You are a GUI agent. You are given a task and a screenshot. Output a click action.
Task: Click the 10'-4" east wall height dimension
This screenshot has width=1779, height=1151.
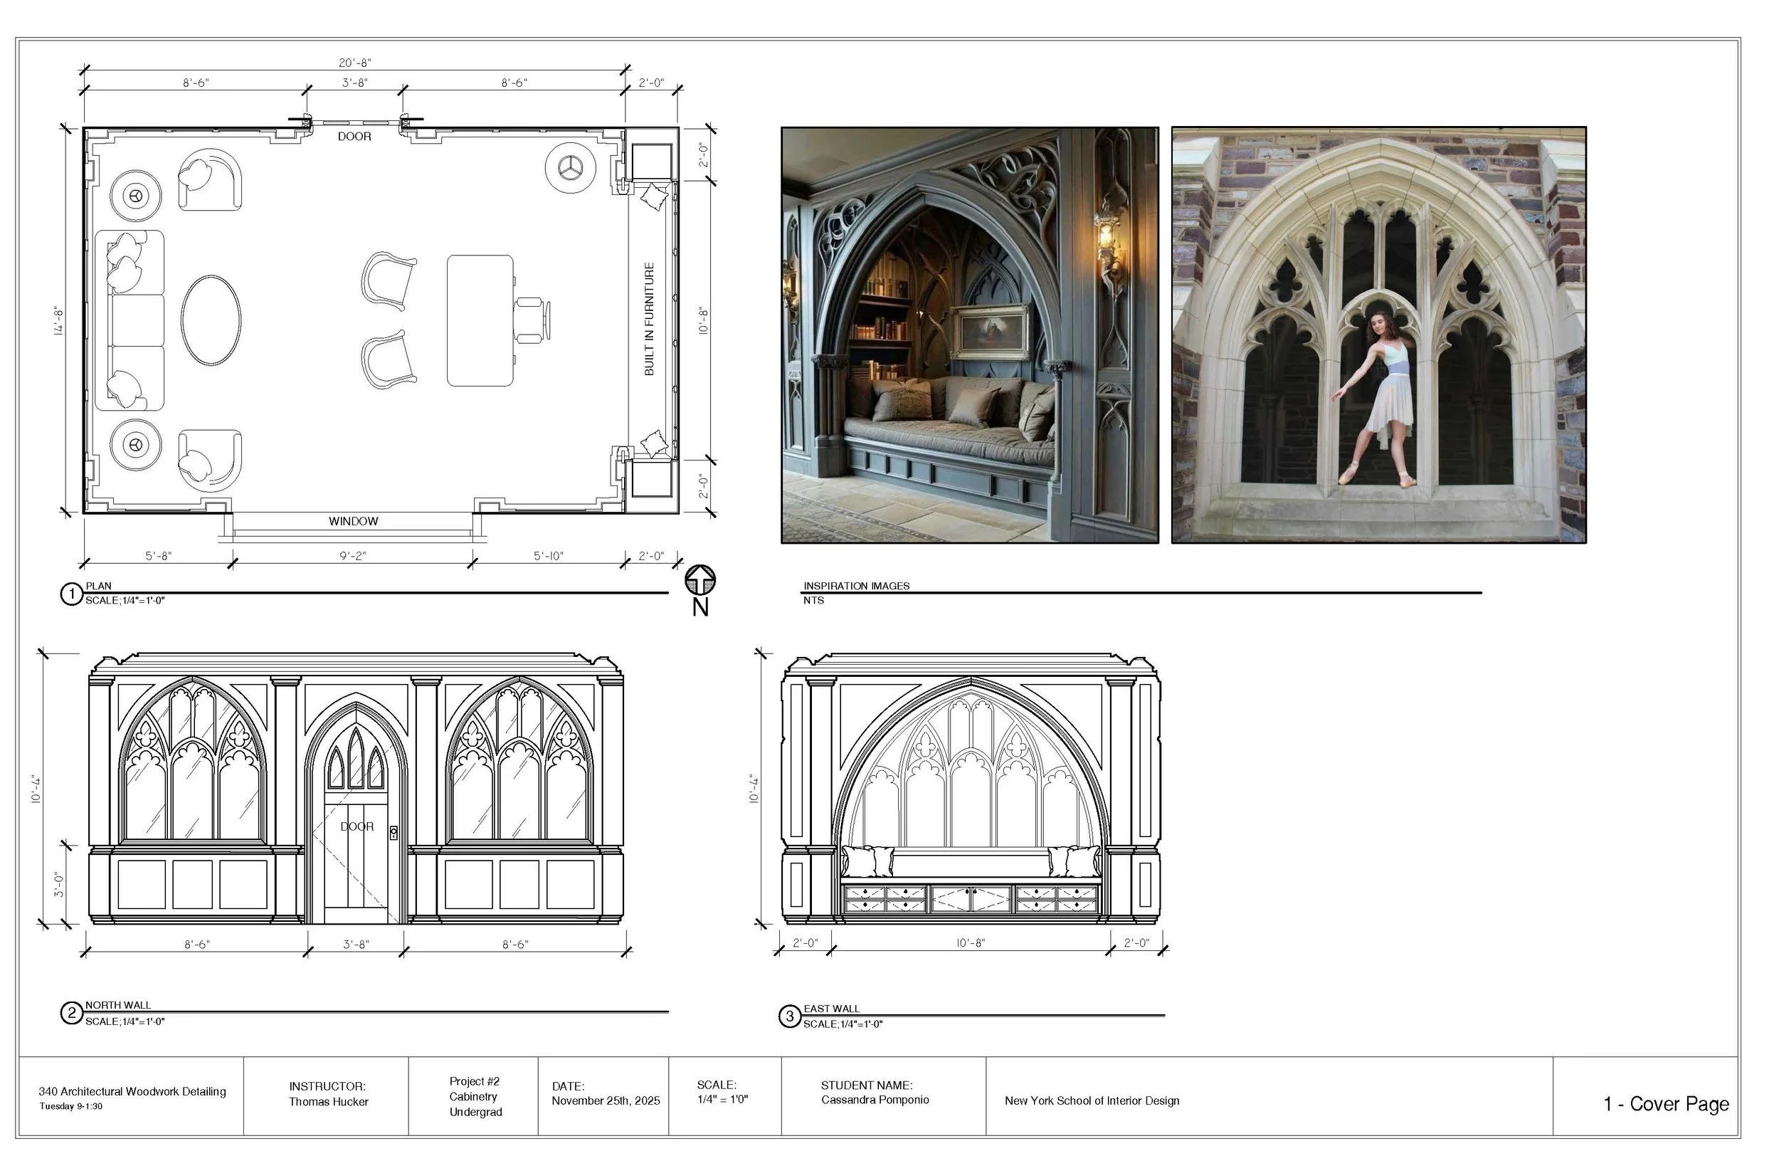754,789
